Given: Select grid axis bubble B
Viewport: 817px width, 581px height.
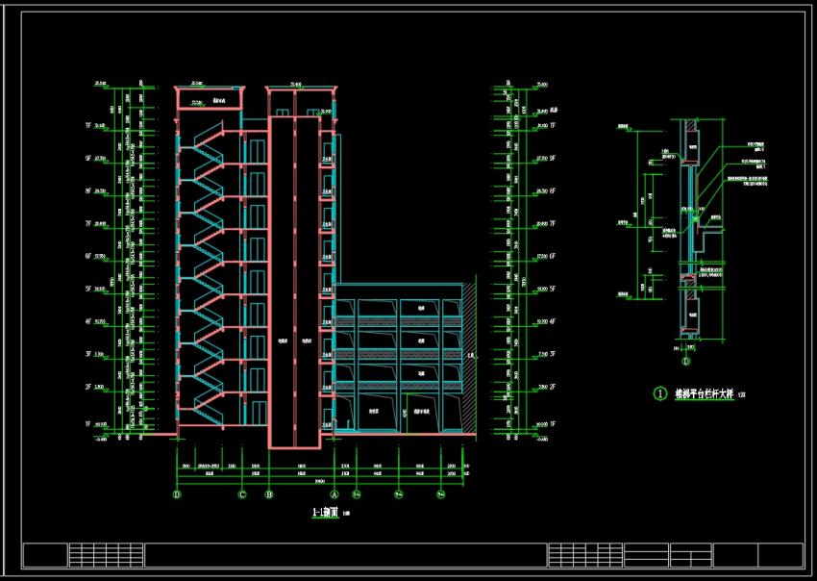Looking at the screenshot, I should 269,493.
